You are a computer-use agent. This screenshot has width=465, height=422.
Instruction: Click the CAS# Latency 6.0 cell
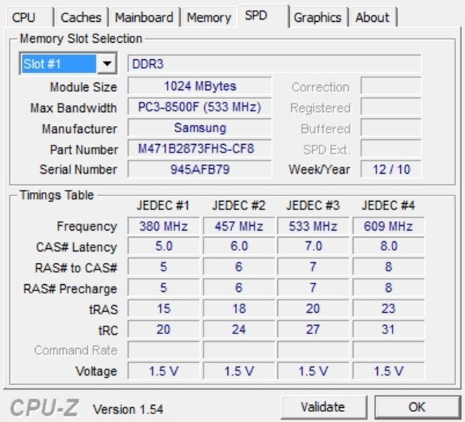238,246
